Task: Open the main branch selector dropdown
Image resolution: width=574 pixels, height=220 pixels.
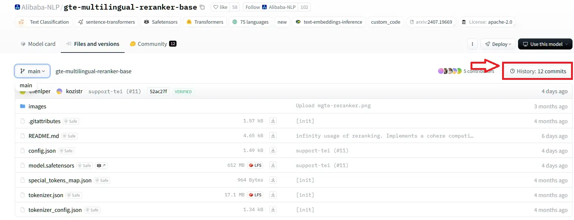Action: coord(33,71)
